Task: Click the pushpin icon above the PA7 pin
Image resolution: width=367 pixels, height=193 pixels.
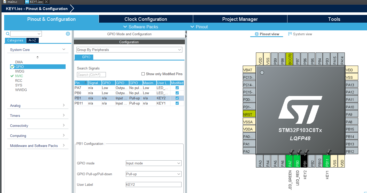Action: [x=292, y=153]
